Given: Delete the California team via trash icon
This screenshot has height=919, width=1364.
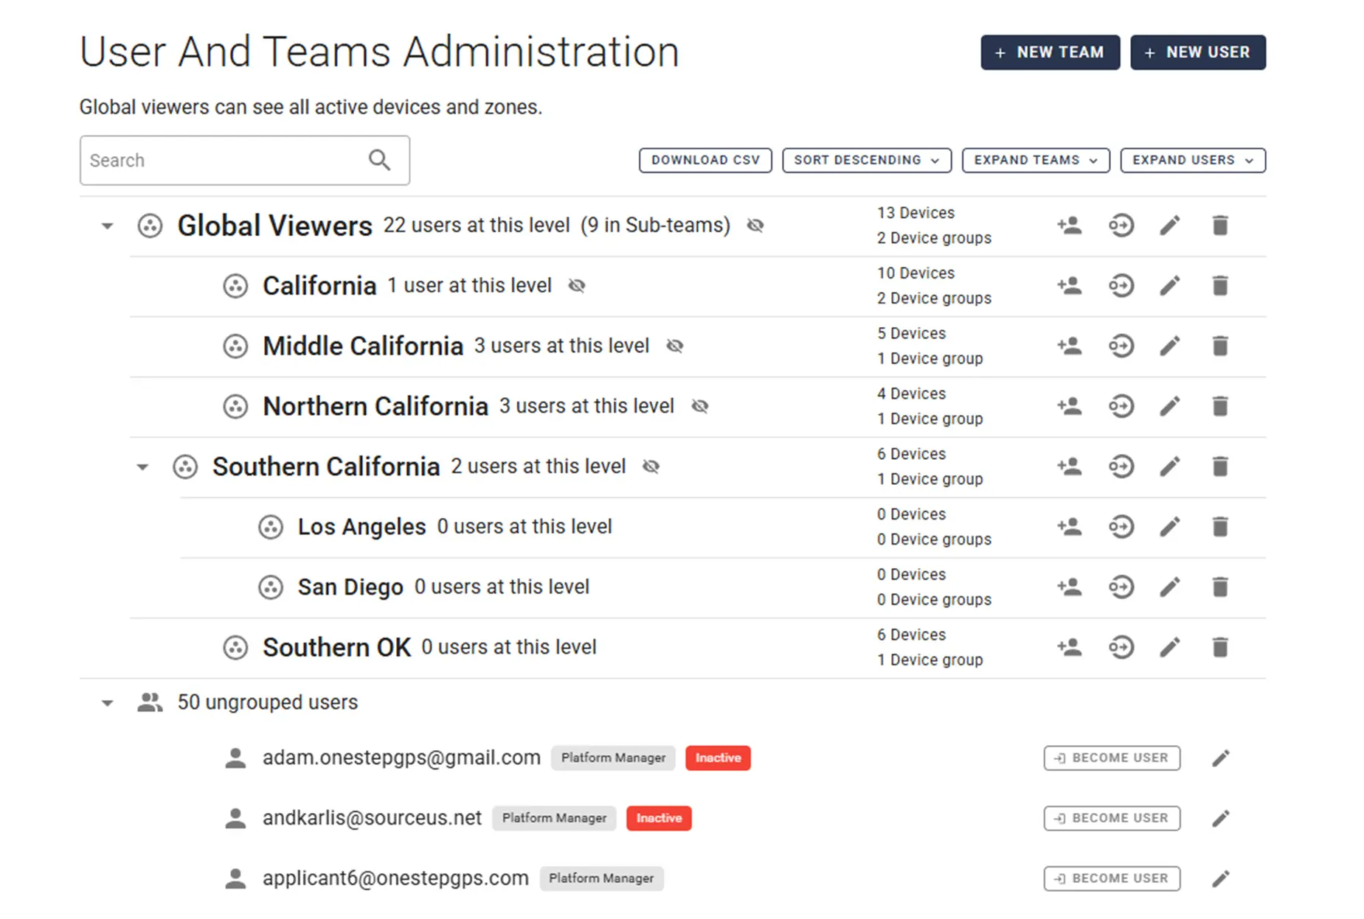Looking at the screenshot, I should coord(1220,286).
